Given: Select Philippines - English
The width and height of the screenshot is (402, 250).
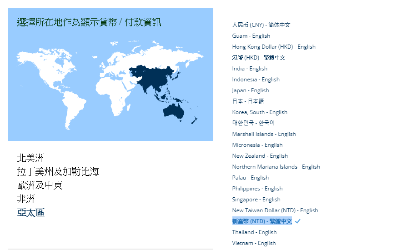Looking at the screenshot, I should 257,189.
